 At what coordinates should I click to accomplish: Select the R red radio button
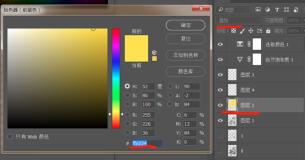[127, 115]
